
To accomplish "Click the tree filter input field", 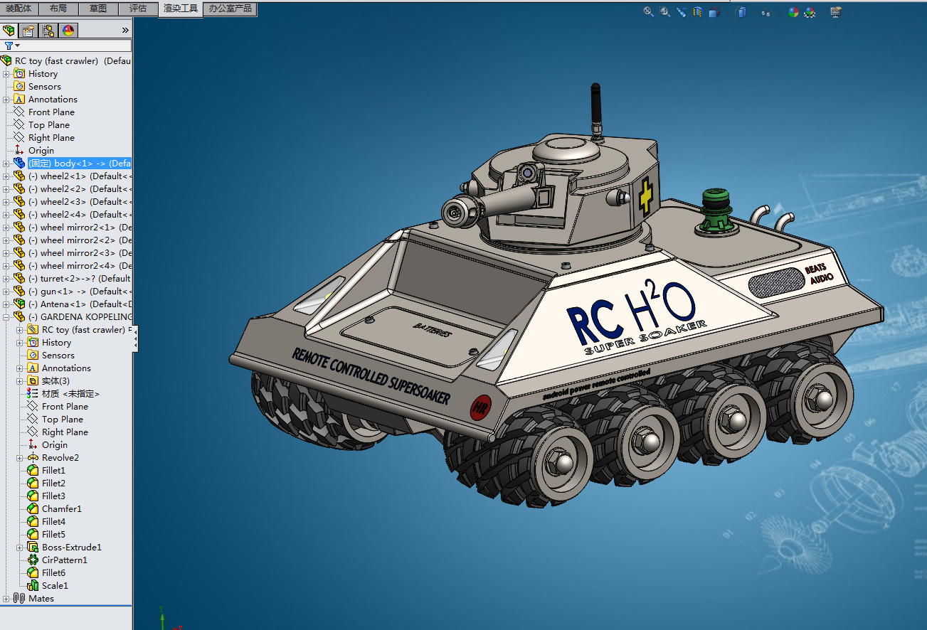I will (76, 46).
